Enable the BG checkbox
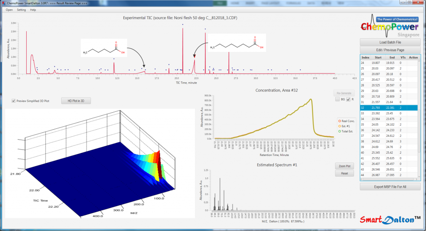This screenshot has width=426, height=231. click(338, 99)
